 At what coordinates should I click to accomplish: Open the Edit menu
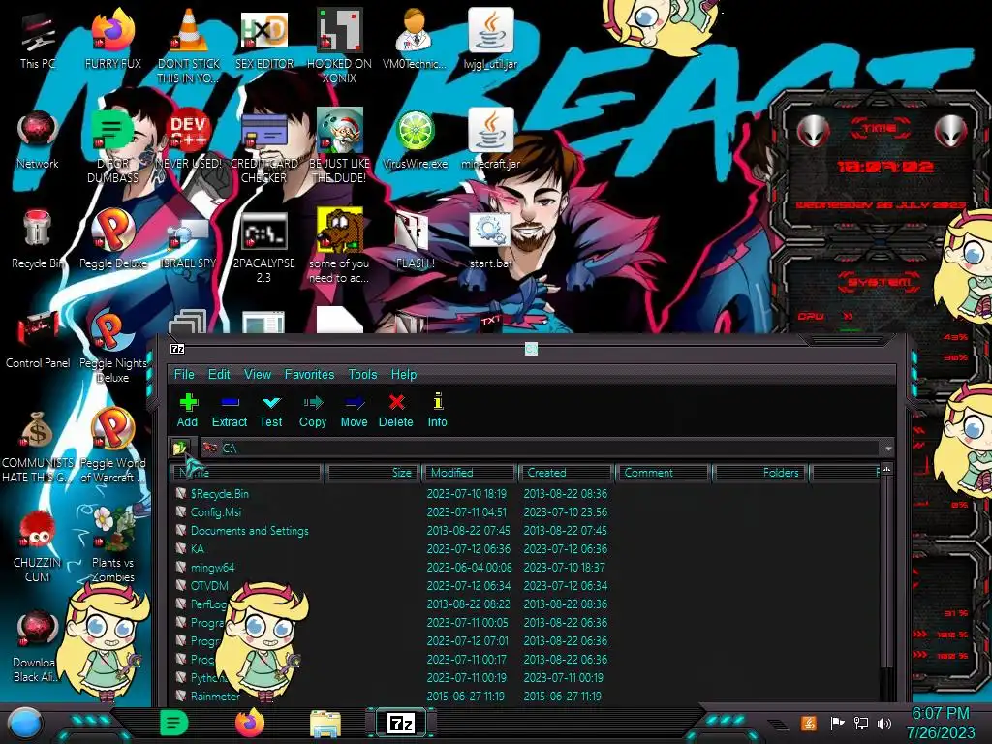(x=219, y=374)
